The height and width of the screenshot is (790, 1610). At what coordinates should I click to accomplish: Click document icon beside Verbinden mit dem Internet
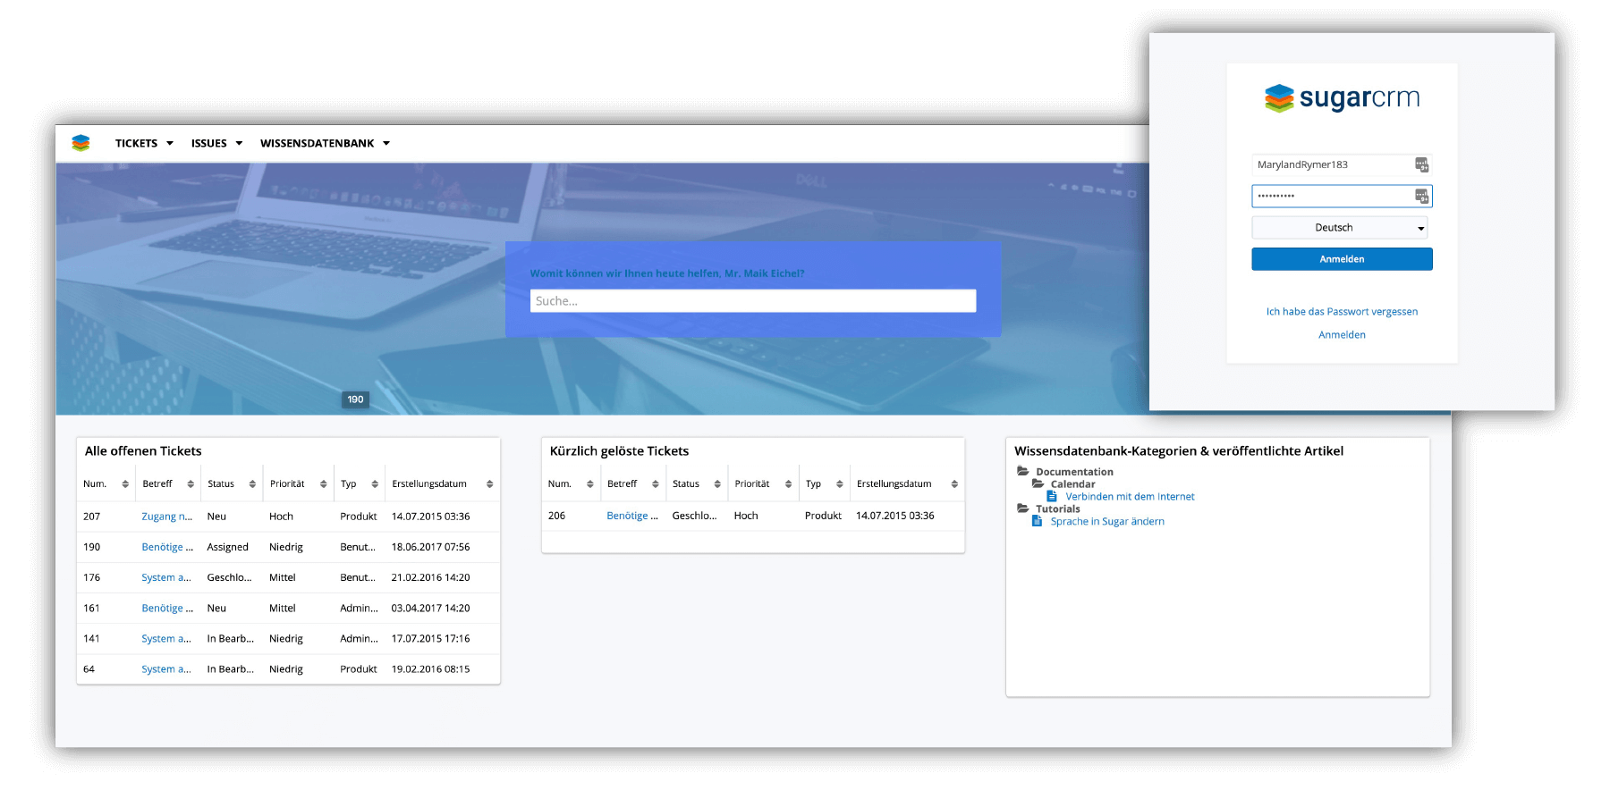[x=1053, y=496]
